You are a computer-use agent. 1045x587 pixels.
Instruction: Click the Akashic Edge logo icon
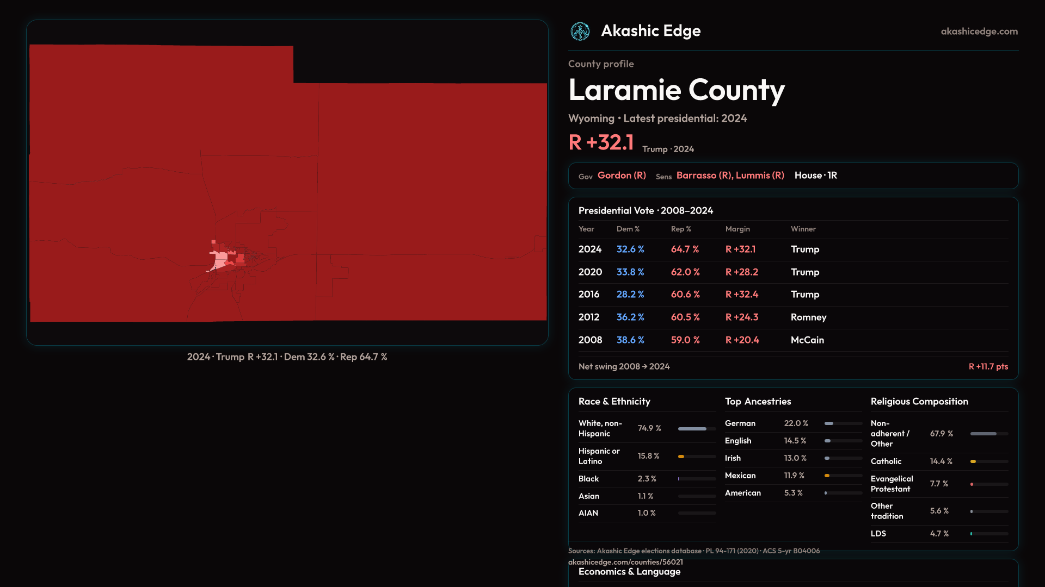click(x=580, y=32)
